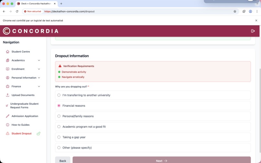Screen dimensions: 261x163
Task: Click the Concordia logo in the header
Action: (x=31, y=31)
